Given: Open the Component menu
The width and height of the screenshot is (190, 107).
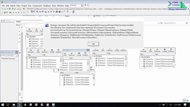Looking at the screenshot, I should [37, 6].
